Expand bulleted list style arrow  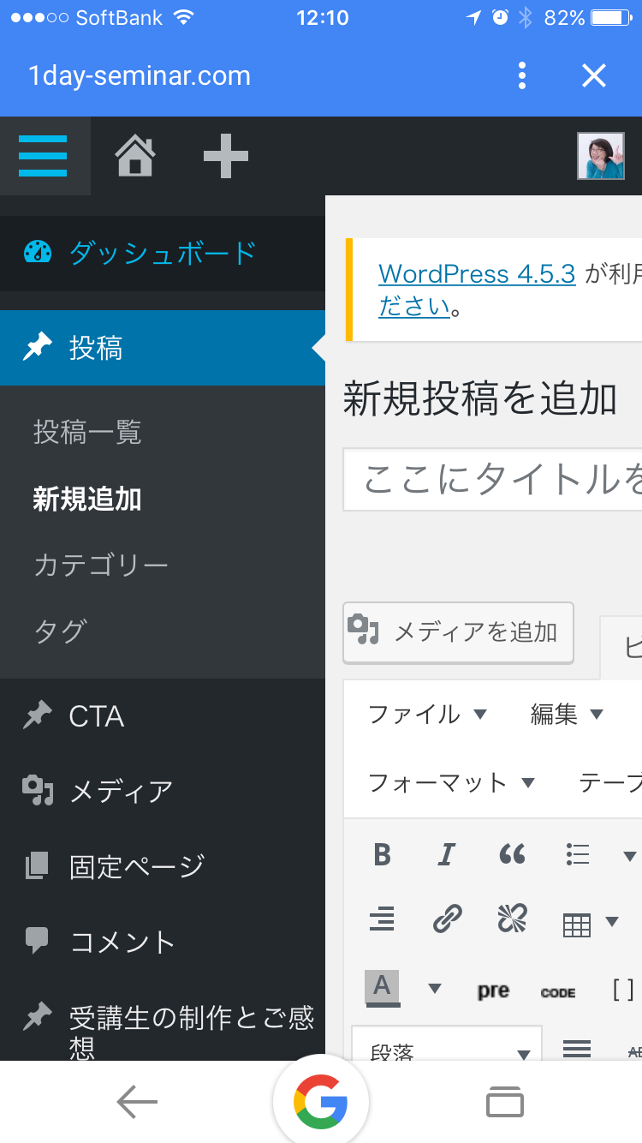(x=629, y=856)
